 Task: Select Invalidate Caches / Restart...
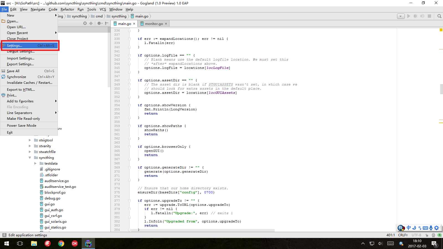click(x=29, y=83)
